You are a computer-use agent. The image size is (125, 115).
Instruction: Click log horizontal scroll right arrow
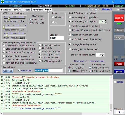pos(108,114)
